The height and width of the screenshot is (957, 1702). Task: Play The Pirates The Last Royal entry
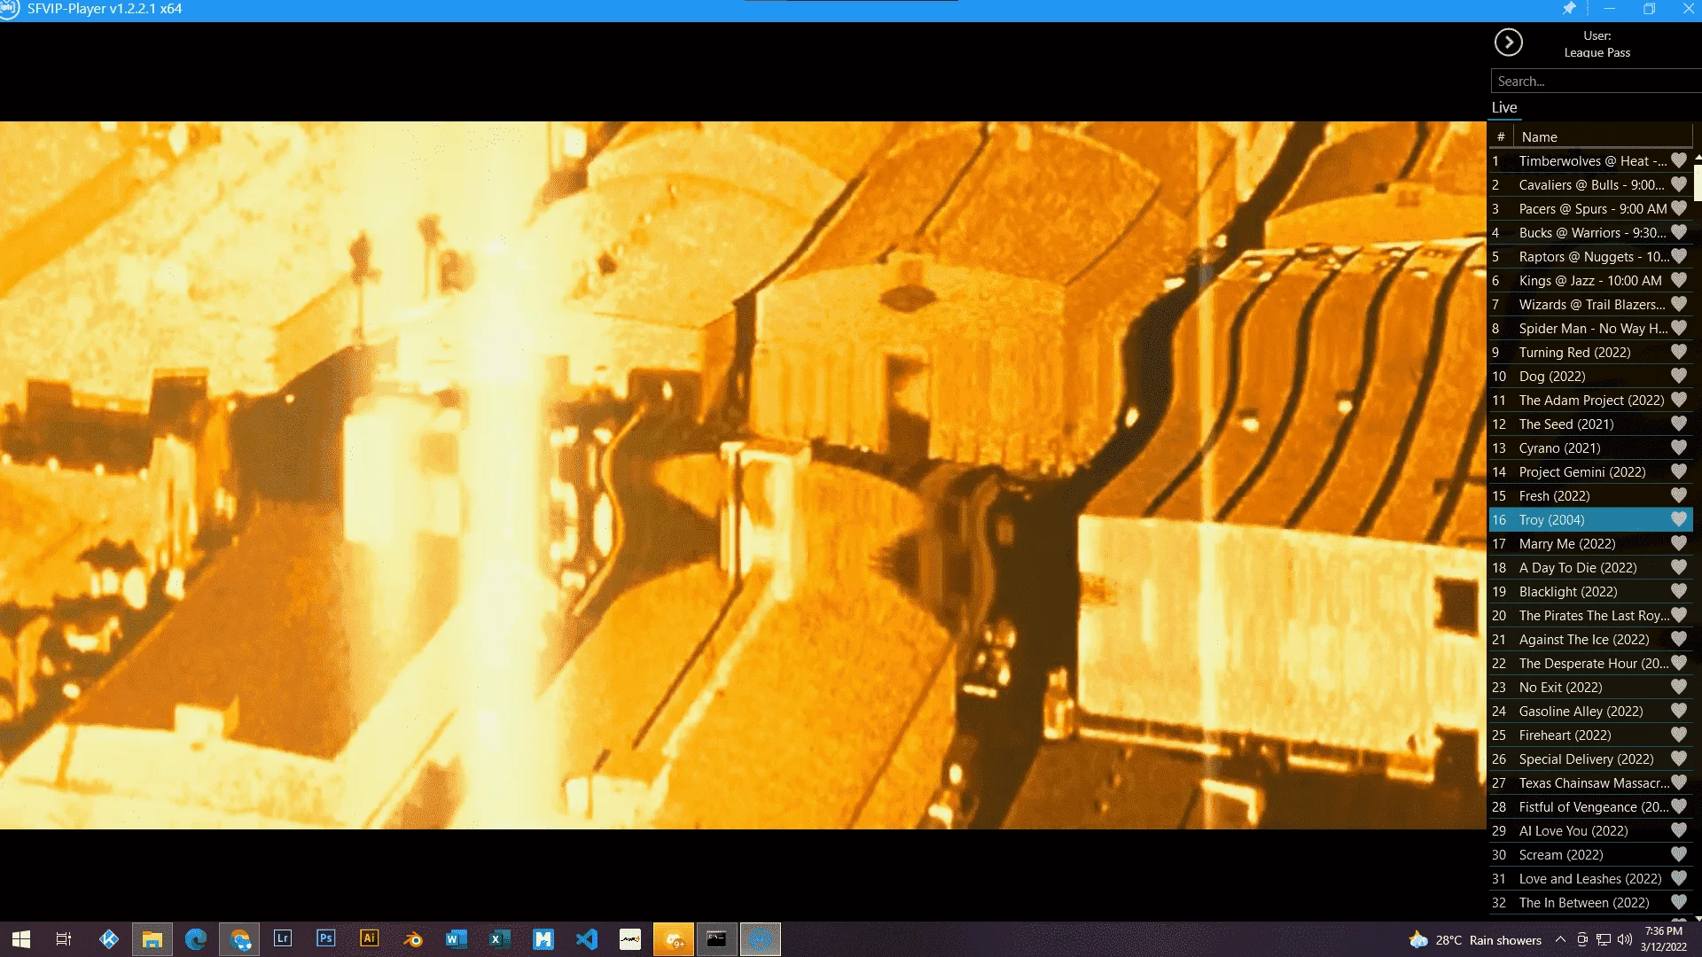click(x=1590, y=615)
